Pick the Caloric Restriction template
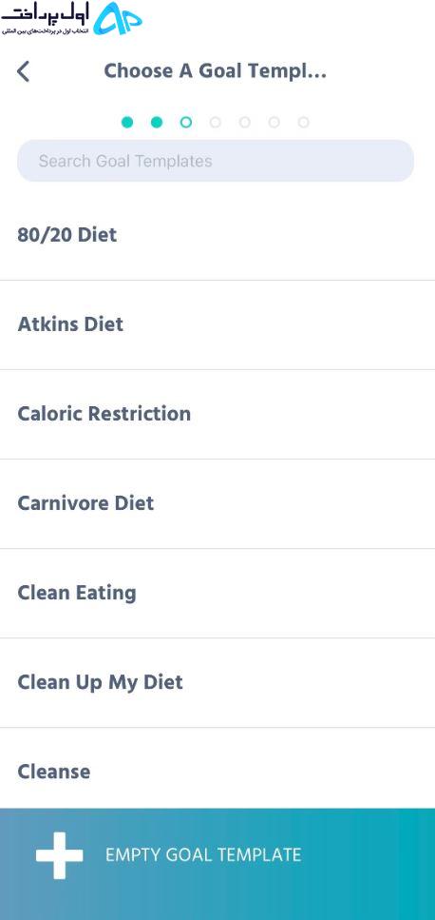This screenshot has width=435, height=920. [217, 414]
